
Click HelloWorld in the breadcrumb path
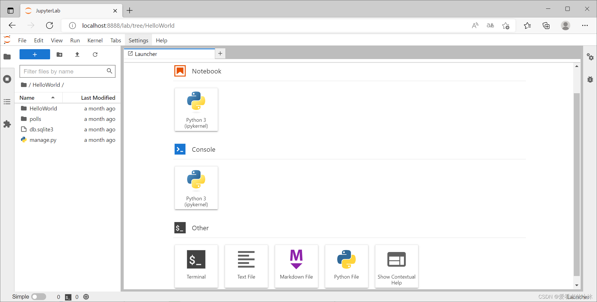coord(46,85)
